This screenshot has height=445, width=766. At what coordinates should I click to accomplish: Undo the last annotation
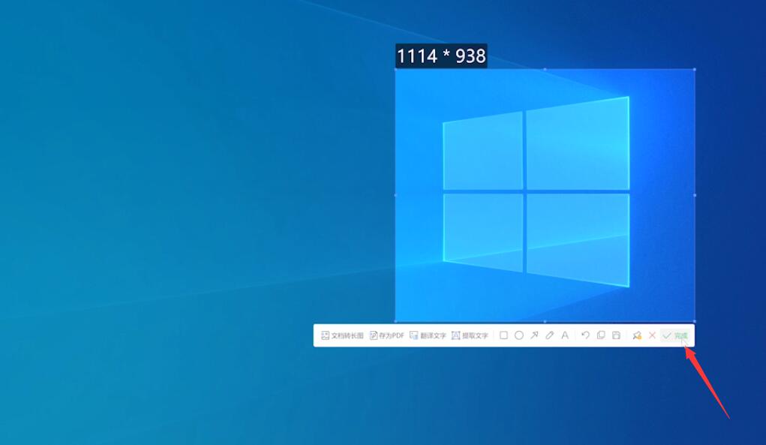pos(585,335)
